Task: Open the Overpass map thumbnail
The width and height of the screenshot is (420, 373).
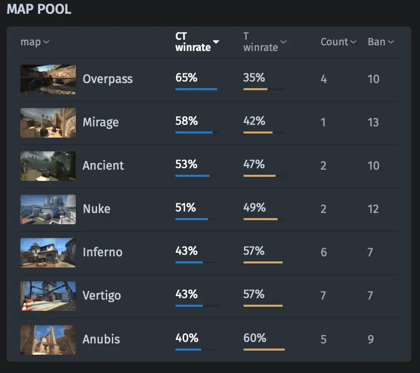Action: click(x=48, y=79)
